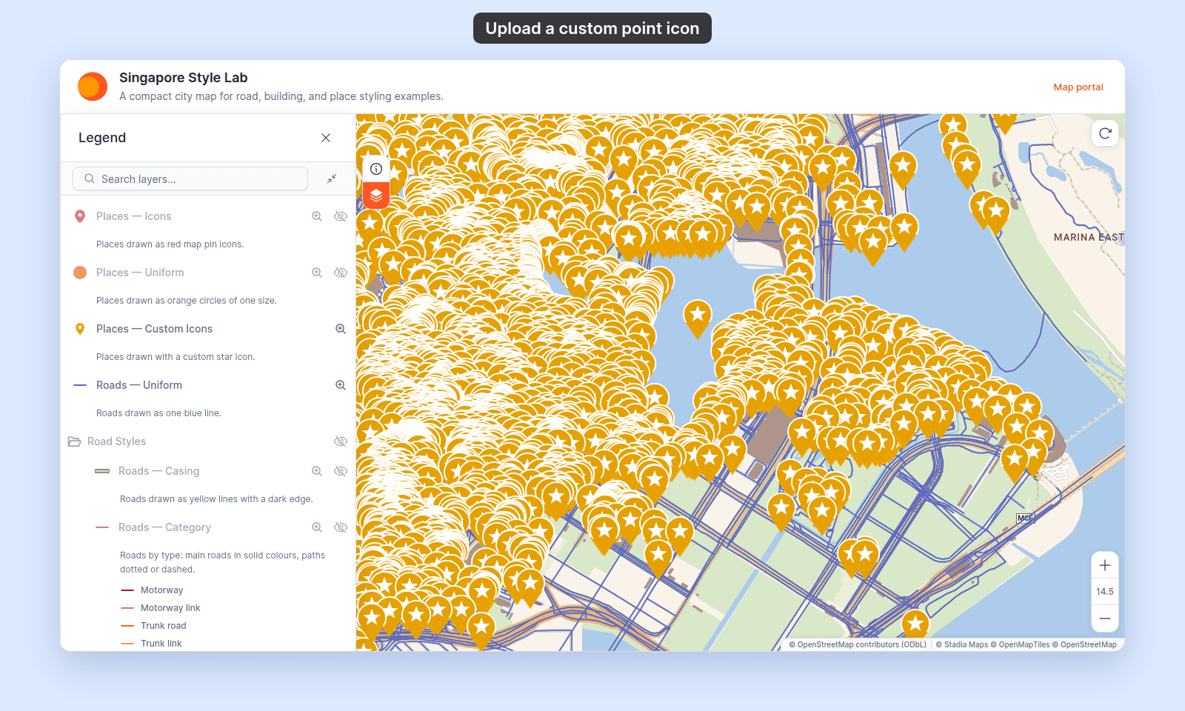Zoom to Roads — Uniform layer
The image size is (1185, 711).
point(341,385)
